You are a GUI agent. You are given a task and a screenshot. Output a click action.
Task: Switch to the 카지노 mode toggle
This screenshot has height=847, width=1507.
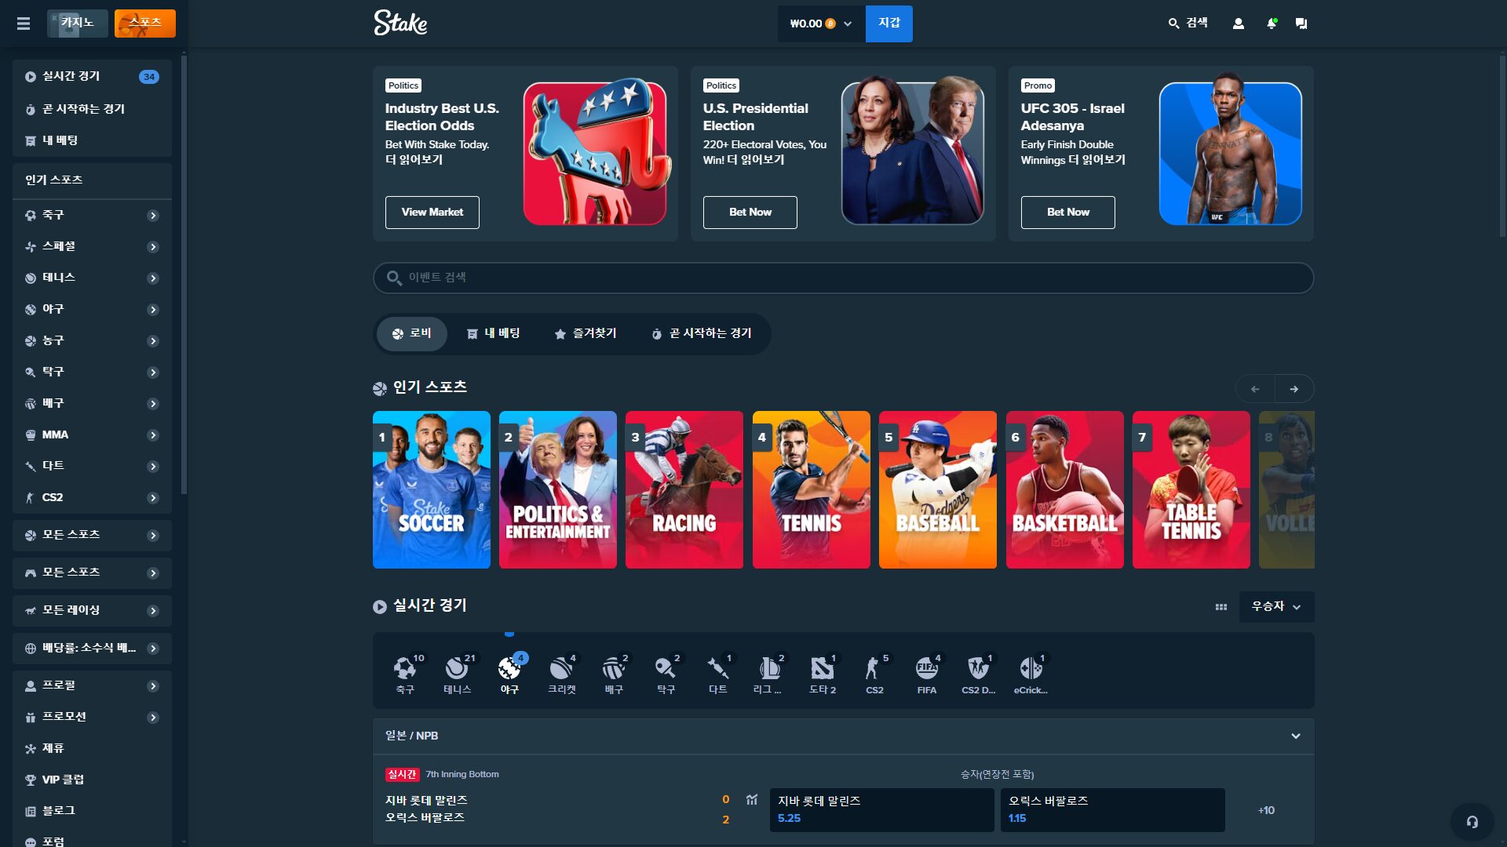pos(77,24)
